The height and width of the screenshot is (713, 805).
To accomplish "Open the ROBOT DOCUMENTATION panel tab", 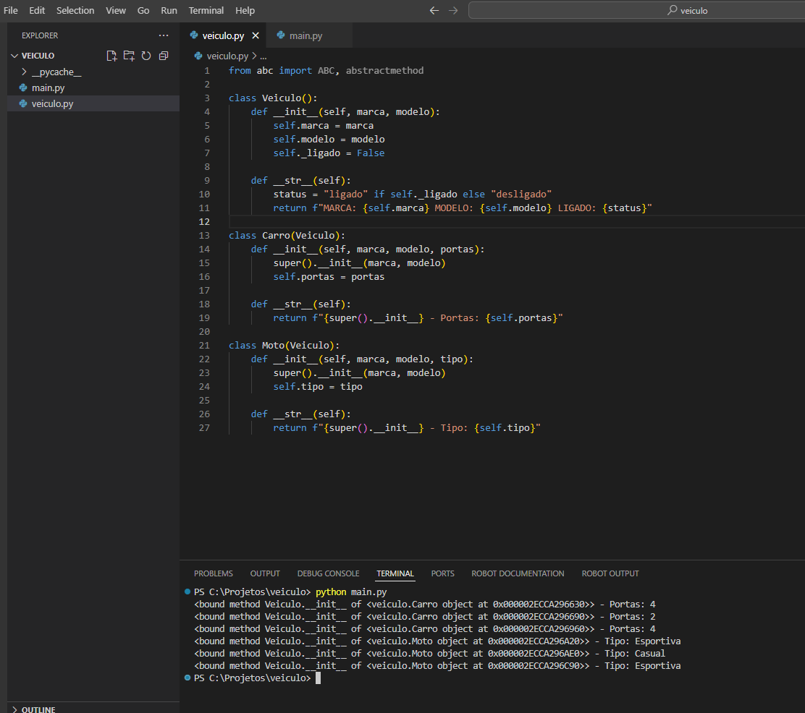I will [518, 573].
